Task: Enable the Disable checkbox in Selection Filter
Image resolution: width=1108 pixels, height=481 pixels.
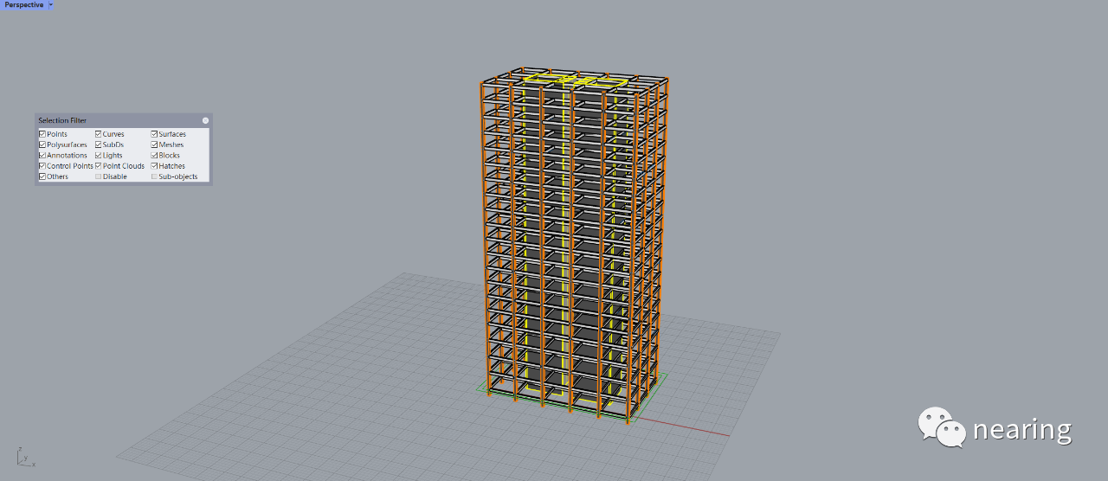Action: [x=99, y=176]
